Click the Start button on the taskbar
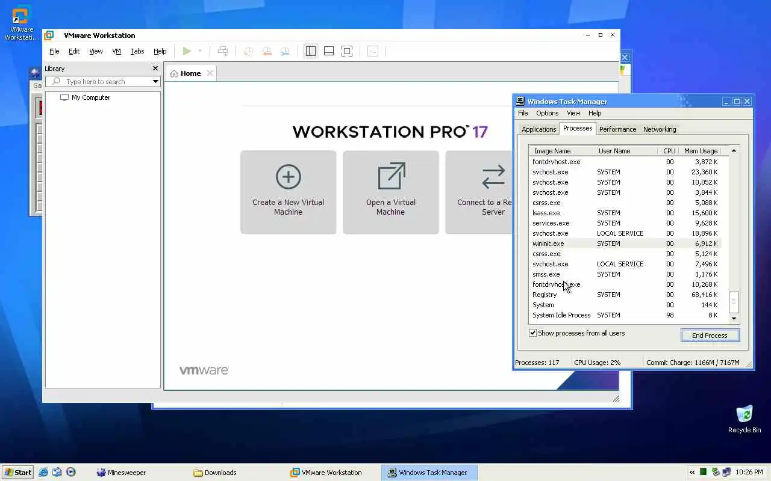771x481 pixels. [17, 473]
